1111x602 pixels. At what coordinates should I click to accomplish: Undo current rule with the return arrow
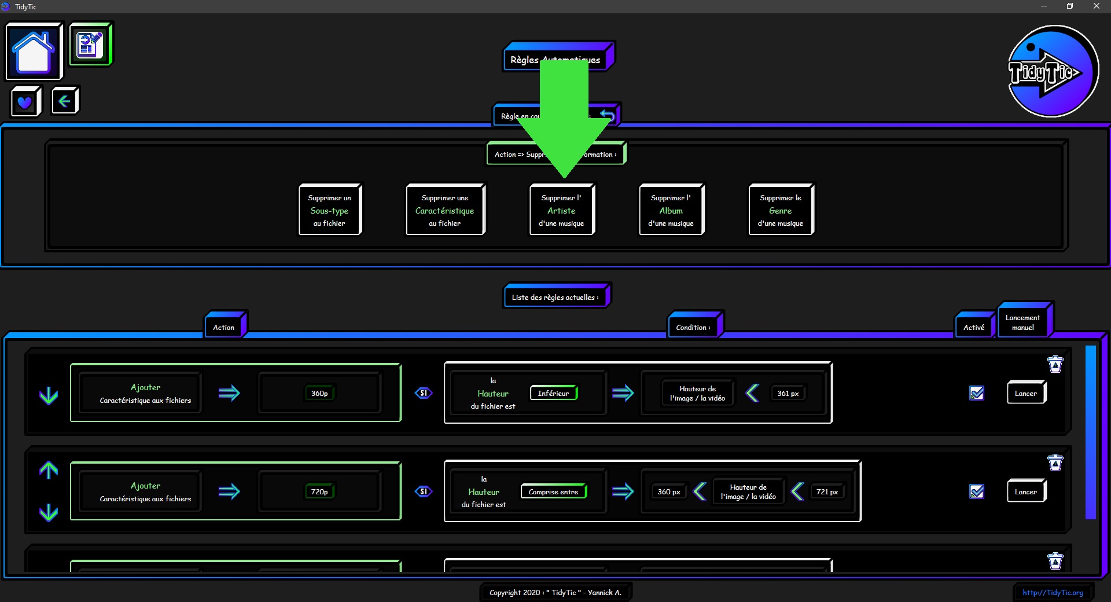(607, 115)
